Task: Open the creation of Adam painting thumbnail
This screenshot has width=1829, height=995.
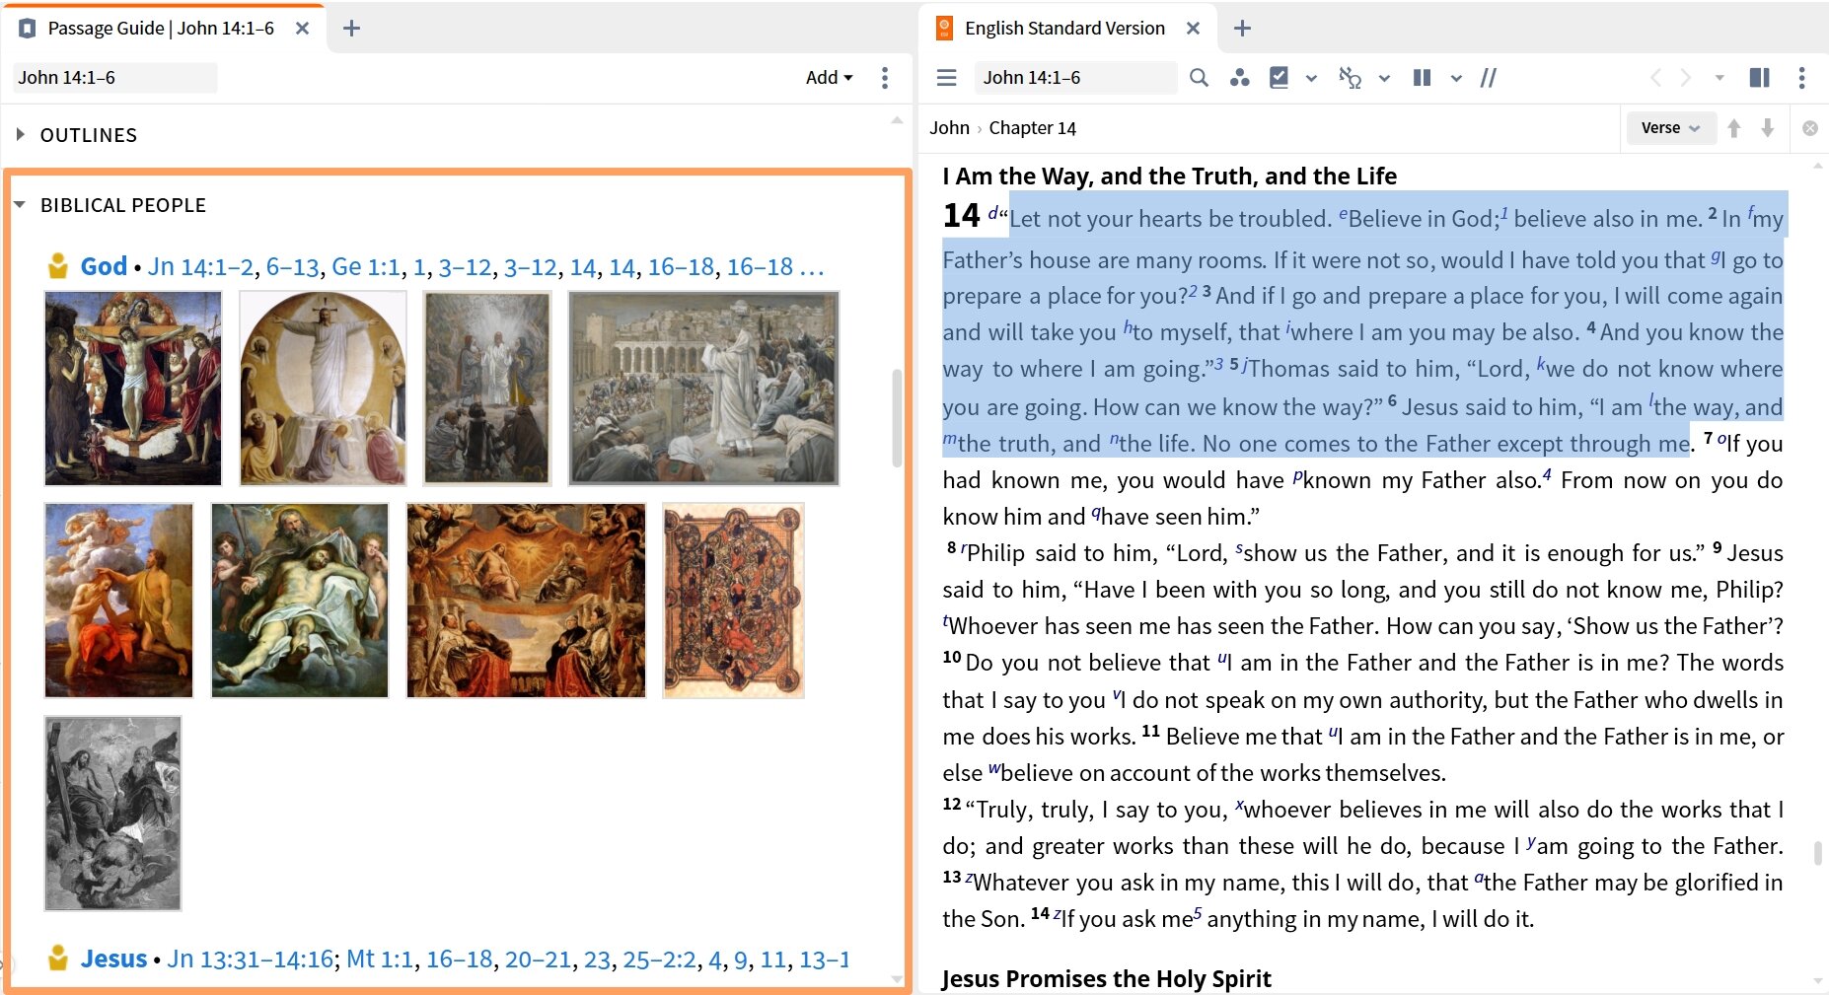Action: pyautogui.click(x=118, y=601)
